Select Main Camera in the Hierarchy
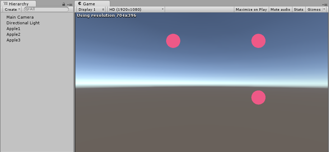This screenshot has width=329, height=152. pyautogui.click(x=20, y=17)
